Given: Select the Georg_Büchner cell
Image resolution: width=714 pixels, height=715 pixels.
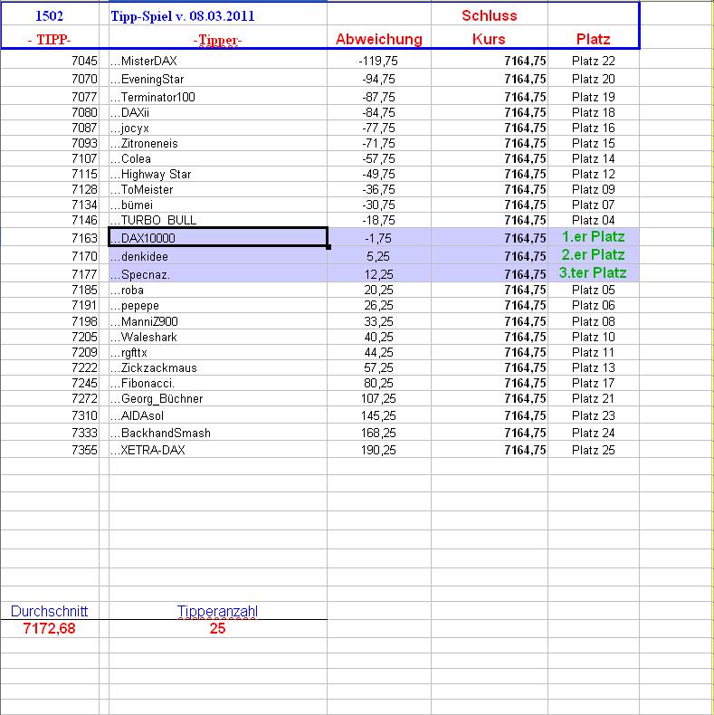Looking at the screenshot, I should (218, 398).
